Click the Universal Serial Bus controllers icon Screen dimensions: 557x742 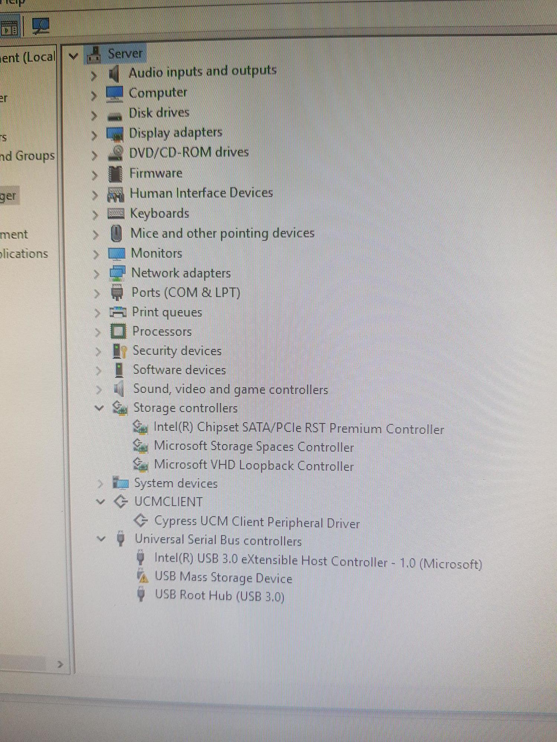(120, 539)
